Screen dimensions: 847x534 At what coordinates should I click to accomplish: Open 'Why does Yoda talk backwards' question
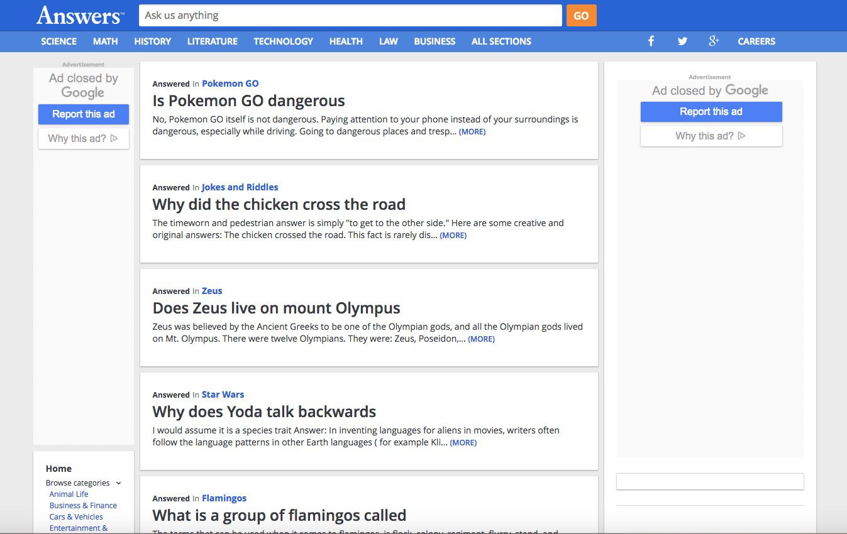[265, 412]
